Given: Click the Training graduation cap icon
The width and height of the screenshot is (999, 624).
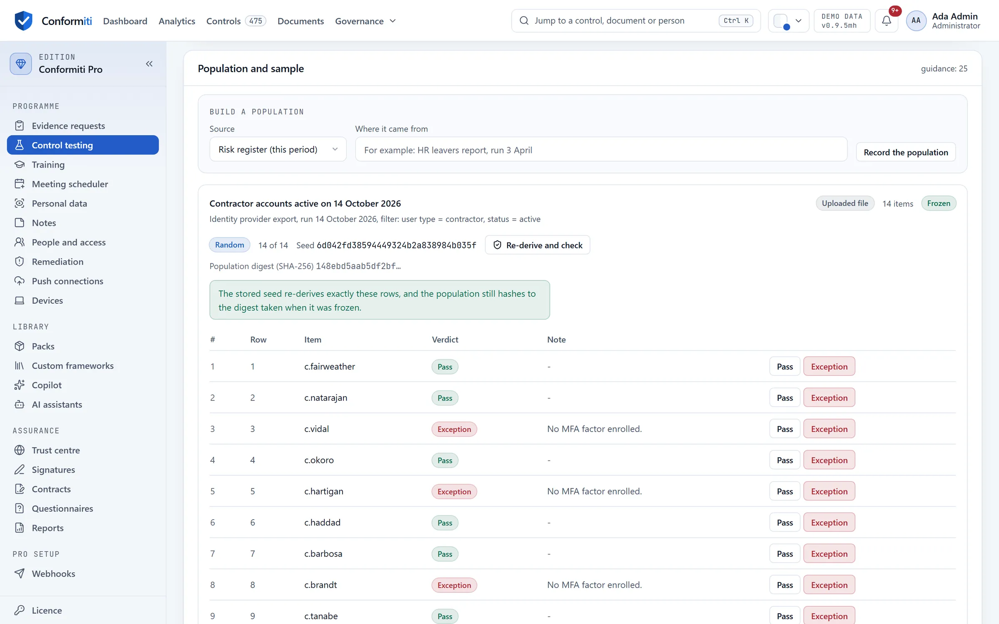Looking at the screenshot, I should coord(20,164).
